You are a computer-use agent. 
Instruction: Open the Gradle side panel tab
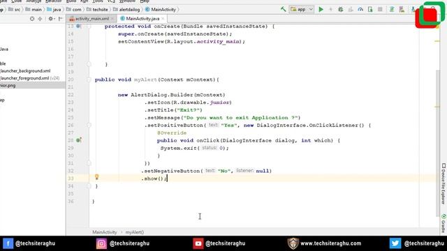(x=444, y=224)
